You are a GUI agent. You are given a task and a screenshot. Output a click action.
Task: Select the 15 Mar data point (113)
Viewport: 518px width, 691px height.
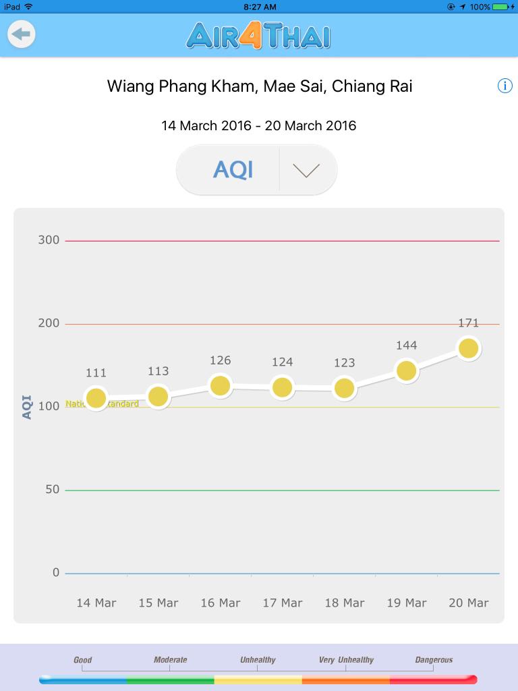(x=158, y=396)
